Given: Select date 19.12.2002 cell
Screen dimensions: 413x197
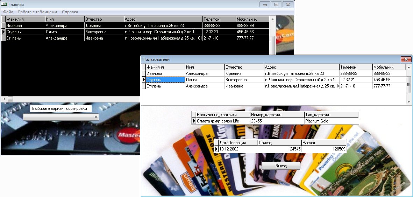Looking at the screenshot, I should point(238,149).
